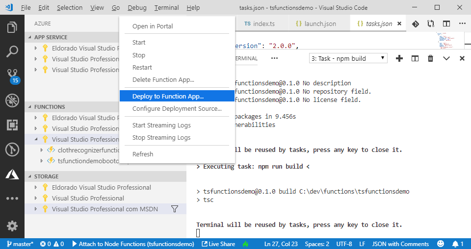Open the Extensions view in activity bar

click(x=12, y=125)
